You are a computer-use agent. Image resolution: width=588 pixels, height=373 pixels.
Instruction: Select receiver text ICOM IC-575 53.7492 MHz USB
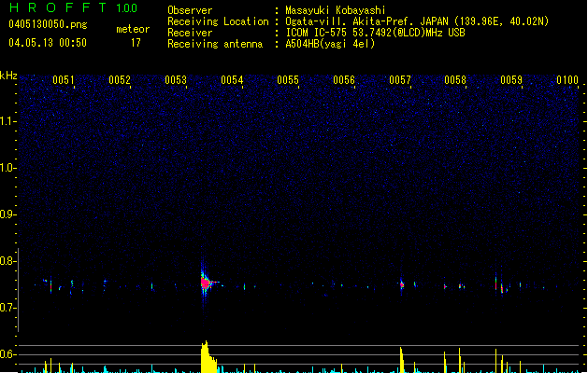[x=375, y=33]
